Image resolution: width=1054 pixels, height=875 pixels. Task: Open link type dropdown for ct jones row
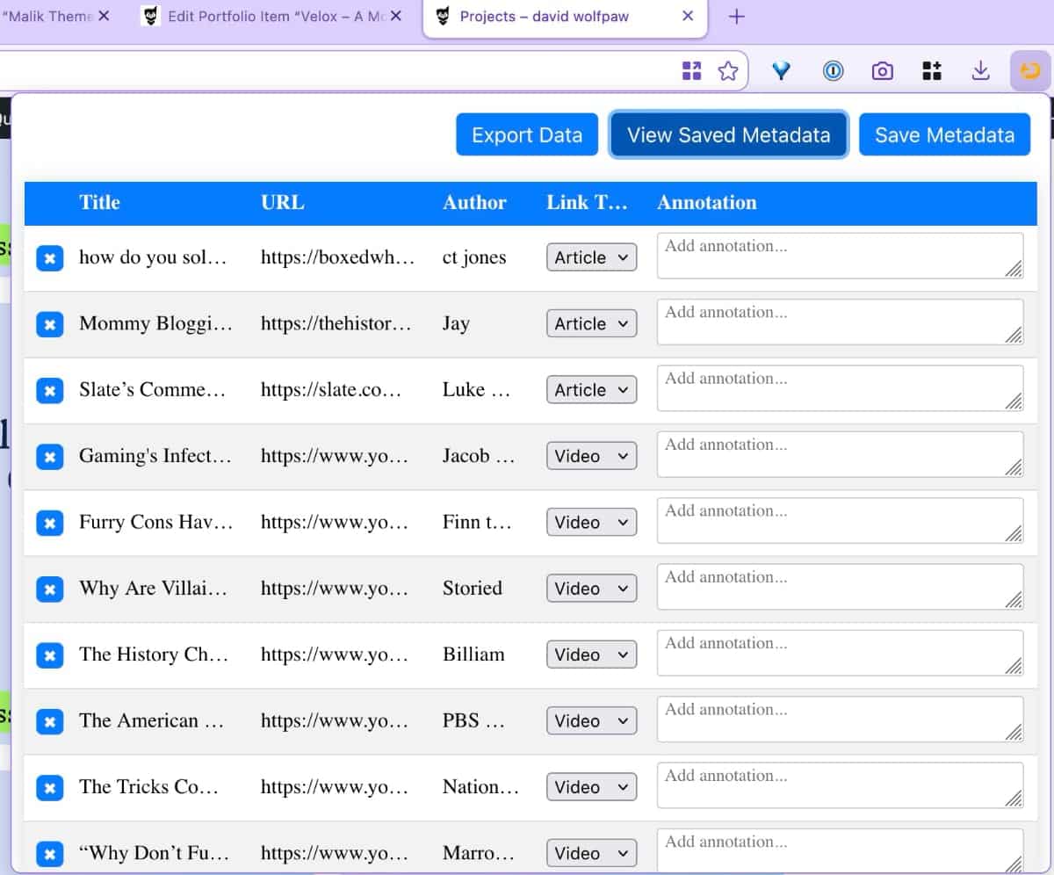591,257
